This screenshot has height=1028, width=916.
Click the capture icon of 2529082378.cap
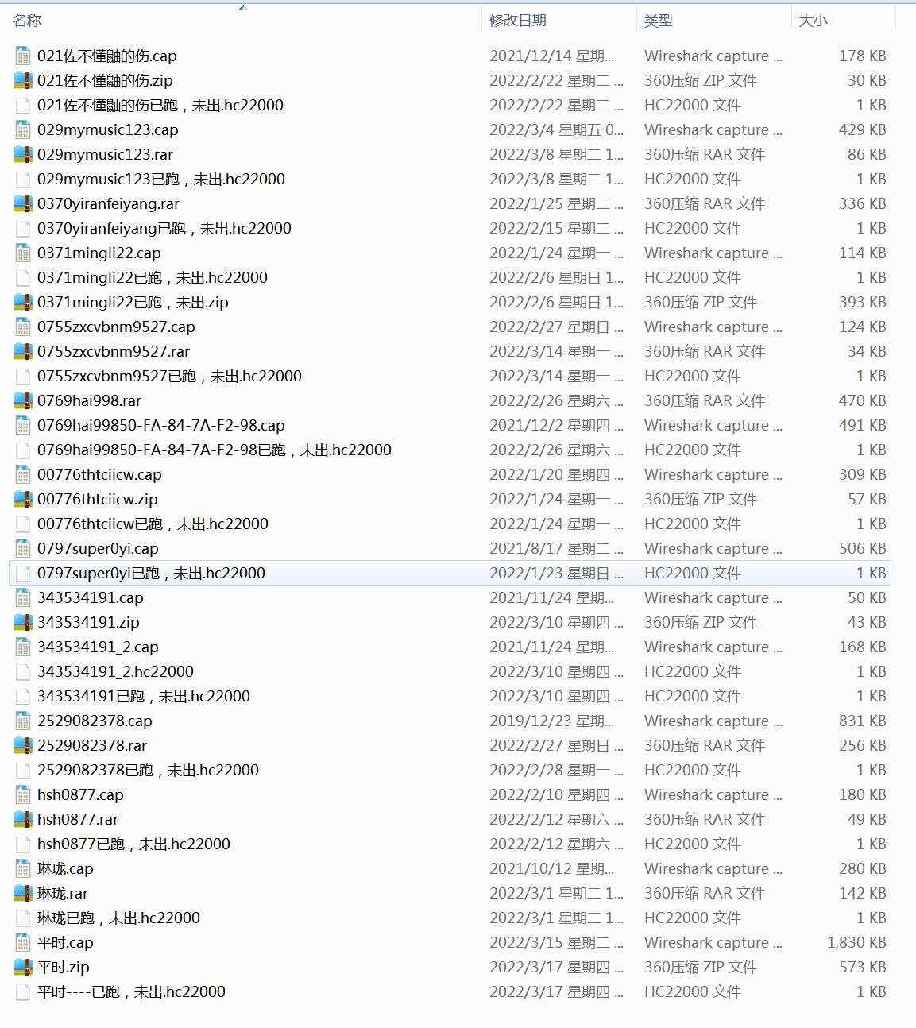click(23, 721)
